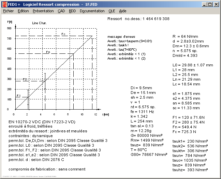Open the Edition menu
Screen dimensions: 221x179
[23, 11]
